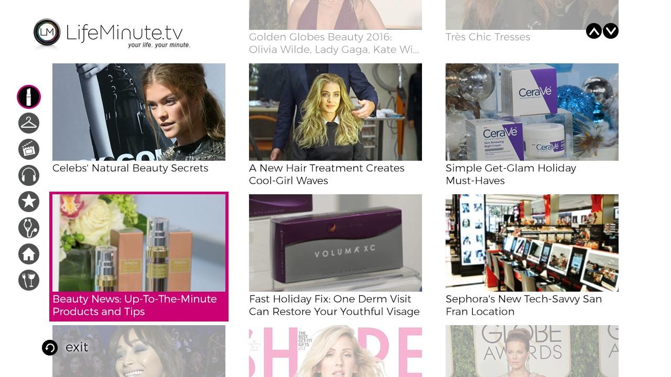Viewport: 671px width, 377px height.
Task: Open the CeraVe Holiday Must-Haves thumbnail
Action: tap(532, 112)
